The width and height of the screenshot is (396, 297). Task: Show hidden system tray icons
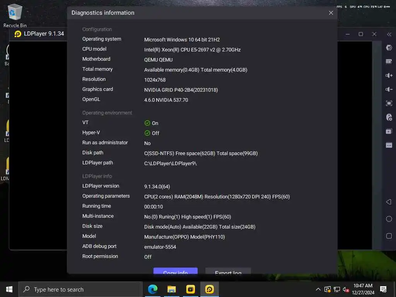tap(318, 289)
